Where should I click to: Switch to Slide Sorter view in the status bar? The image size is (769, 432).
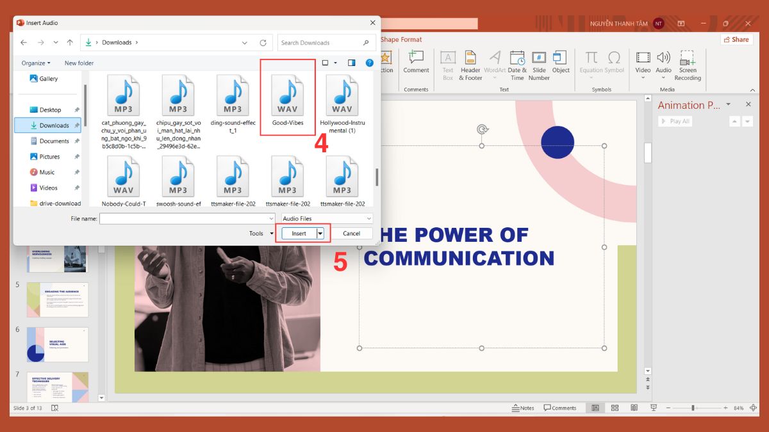coord(615,408)
